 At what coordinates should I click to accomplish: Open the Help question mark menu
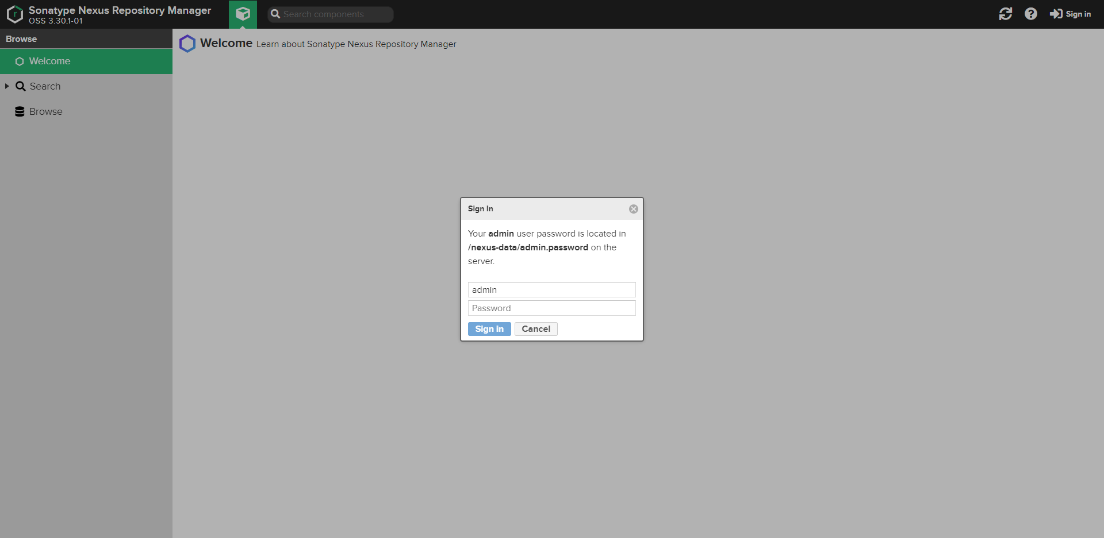pyautogui.click(x=1031, y=14)
